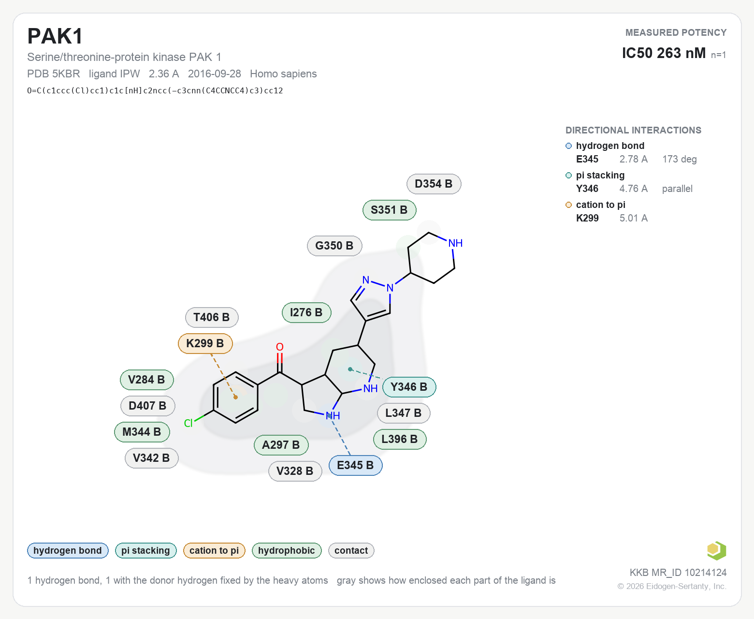Viewport: 754px width, 619px height.
Task: Click the 173 deg angle value
Action: 680,159
